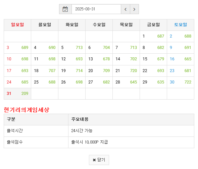Select the 월요일 column header
The image size is (198, 169).
[x=45, y=25]
